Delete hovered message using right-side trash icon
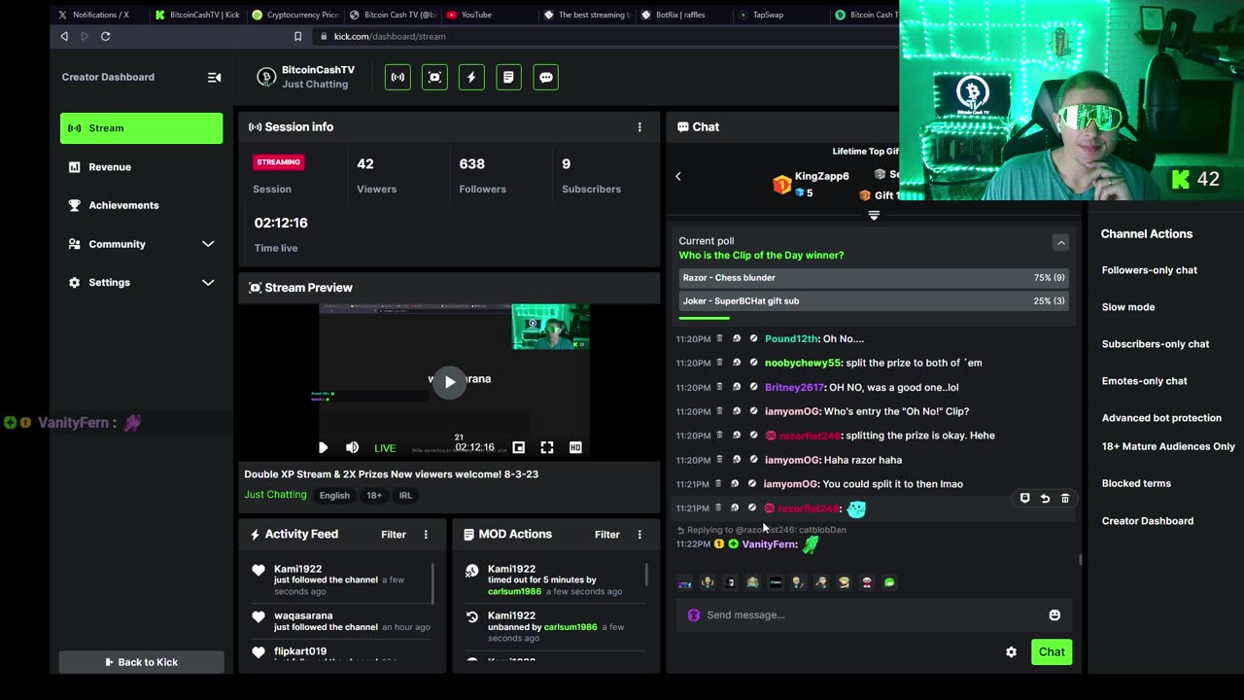This screenshot has height=700, width=1244. point(1065,498)
